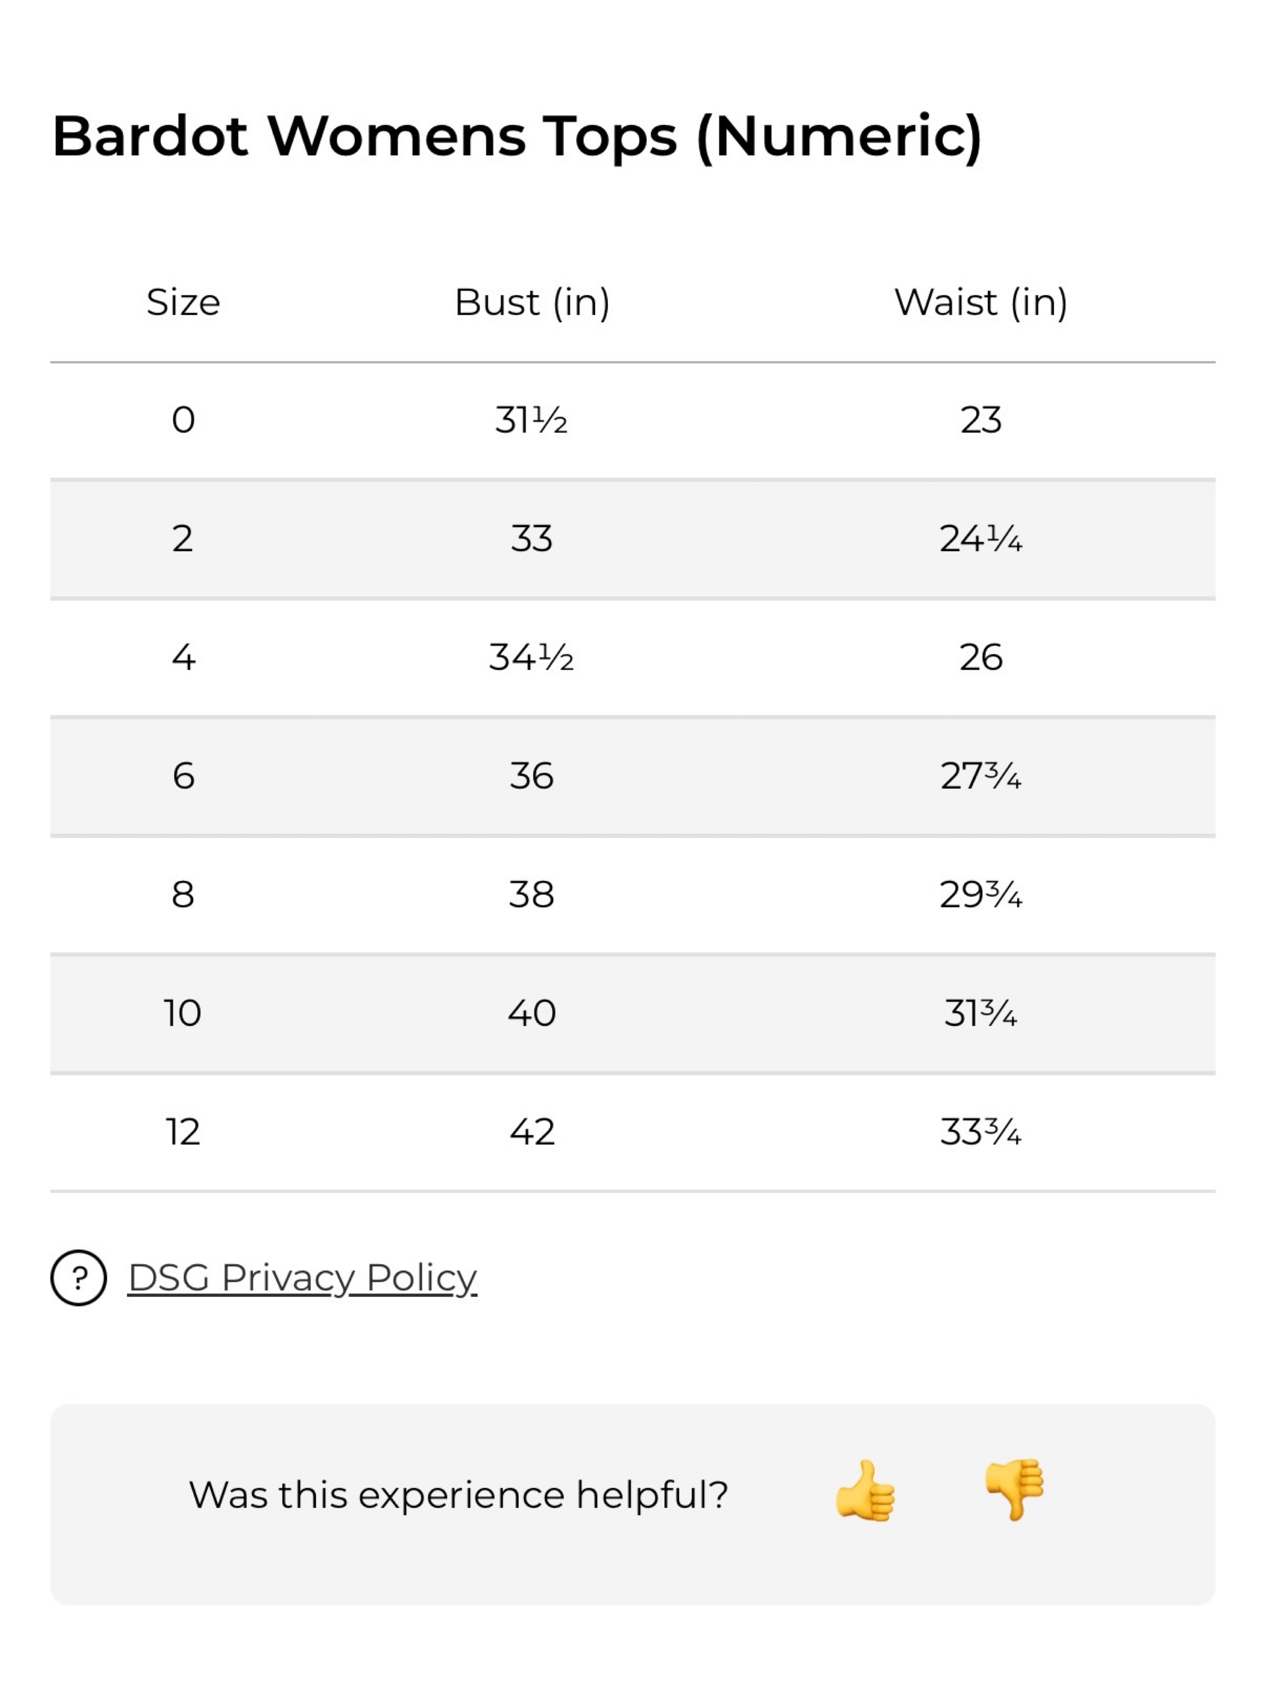Click waist value 24¼ for size 2
This screenshot has height=1686, width=1266.
[981, 539]
